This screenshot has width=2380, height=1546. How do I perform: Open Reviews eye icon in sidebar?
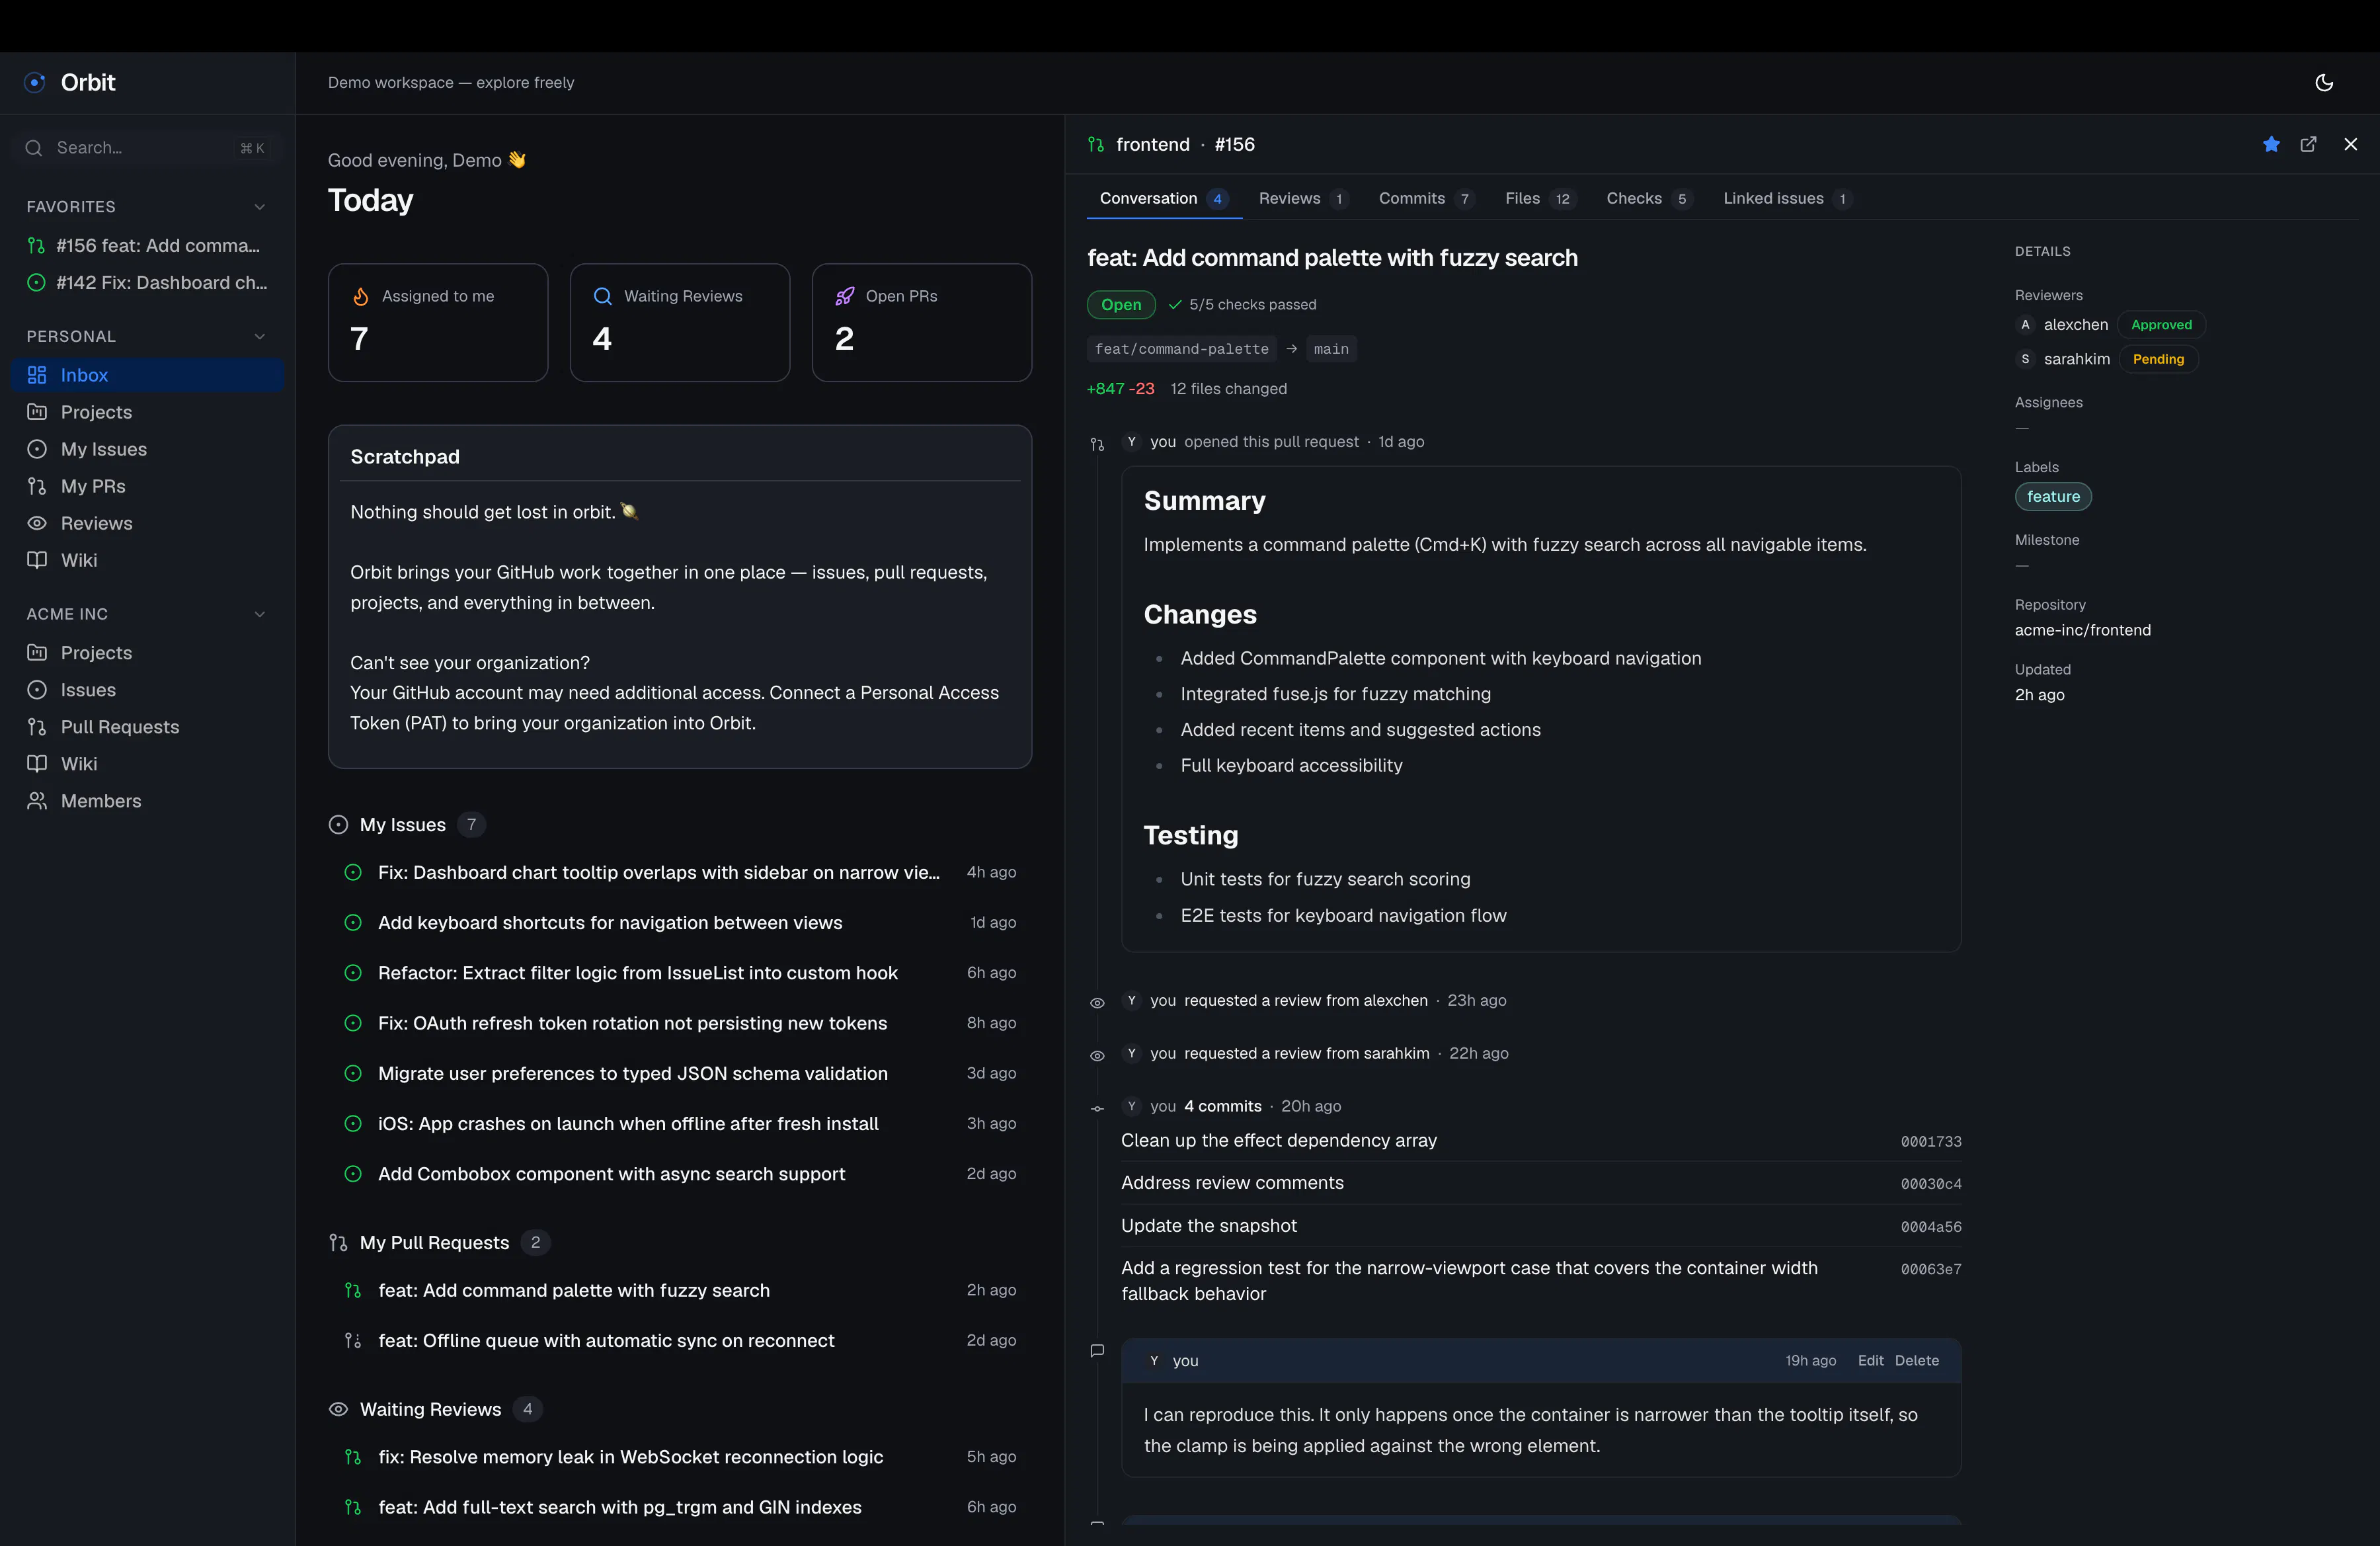point(37,522)
